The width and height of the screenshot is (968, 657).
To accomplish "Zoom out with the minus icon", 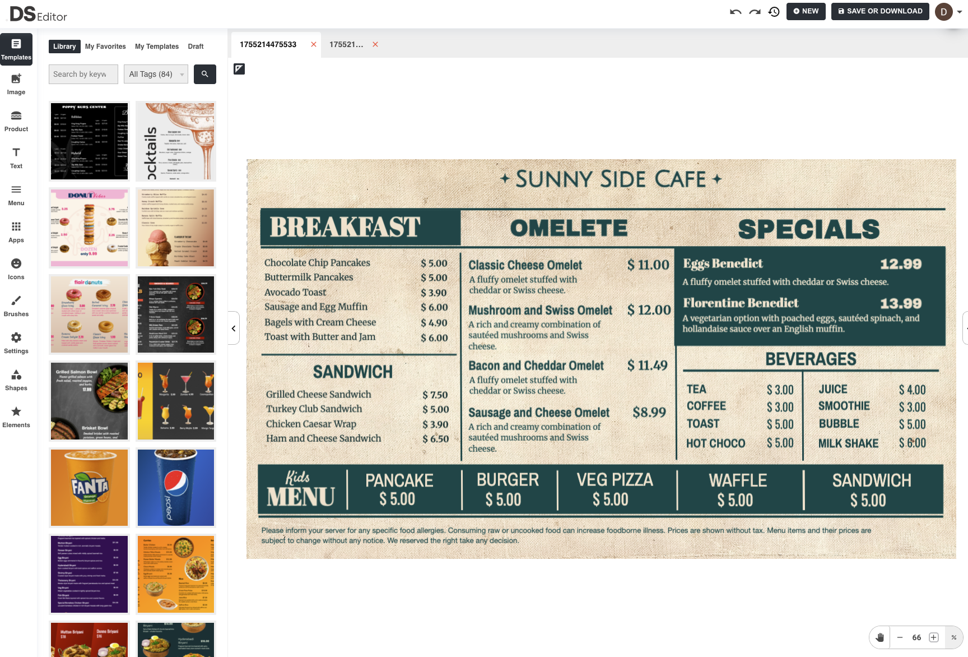I will coord(900,637).
